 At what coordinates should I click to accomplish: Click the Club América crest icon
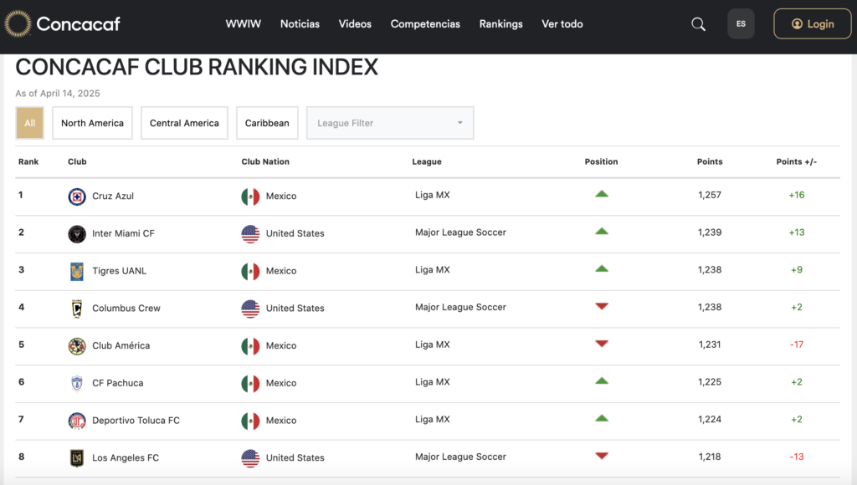tap(77, 346)
